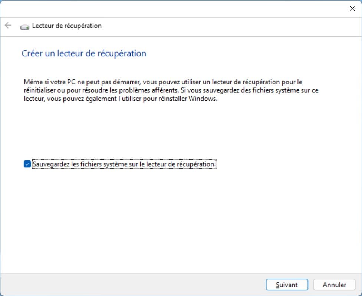Click the Annuler button
362x296 pixels.
[334, 285]
